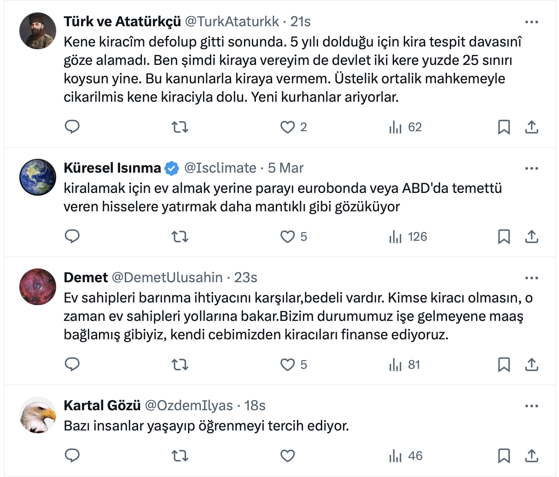Click the eagle avatar of Kartal Gözü
The height and width of the screenshot is (477, 559).
(38, 415)
